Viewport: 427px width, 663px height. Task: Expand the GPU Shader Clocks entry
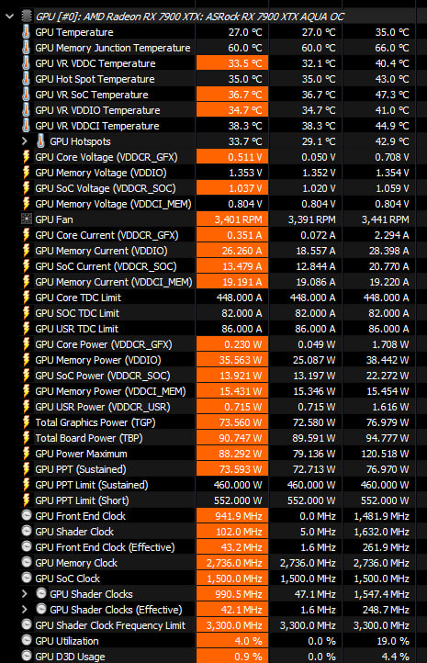pyautogui.click(x=25, y=594)
